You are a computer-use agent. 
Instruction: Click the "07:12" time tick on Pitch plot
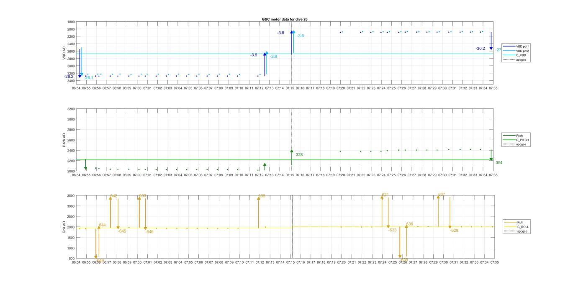259,175
